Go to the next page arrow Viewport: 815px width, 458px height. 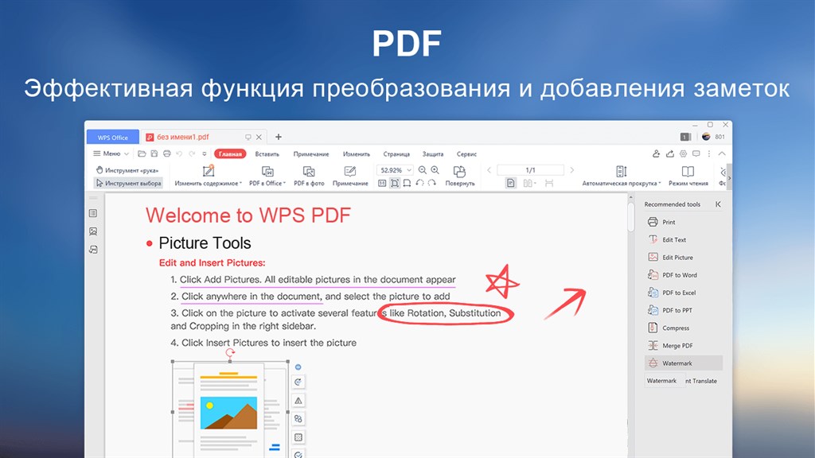coord(571,170)
